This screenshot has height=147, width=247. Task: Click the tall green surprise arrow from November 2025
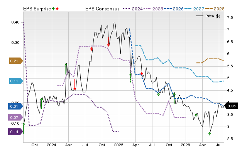pyautogui.click(x=174, y=98)
